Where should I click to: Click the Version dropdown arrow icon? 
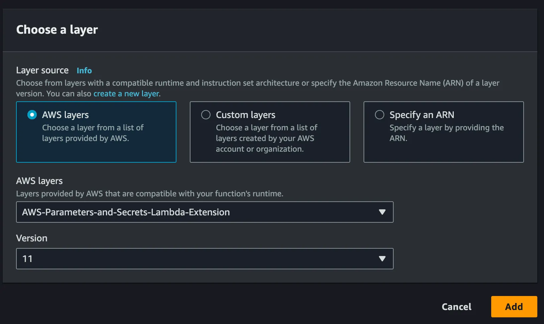click(x=382, y=259)
